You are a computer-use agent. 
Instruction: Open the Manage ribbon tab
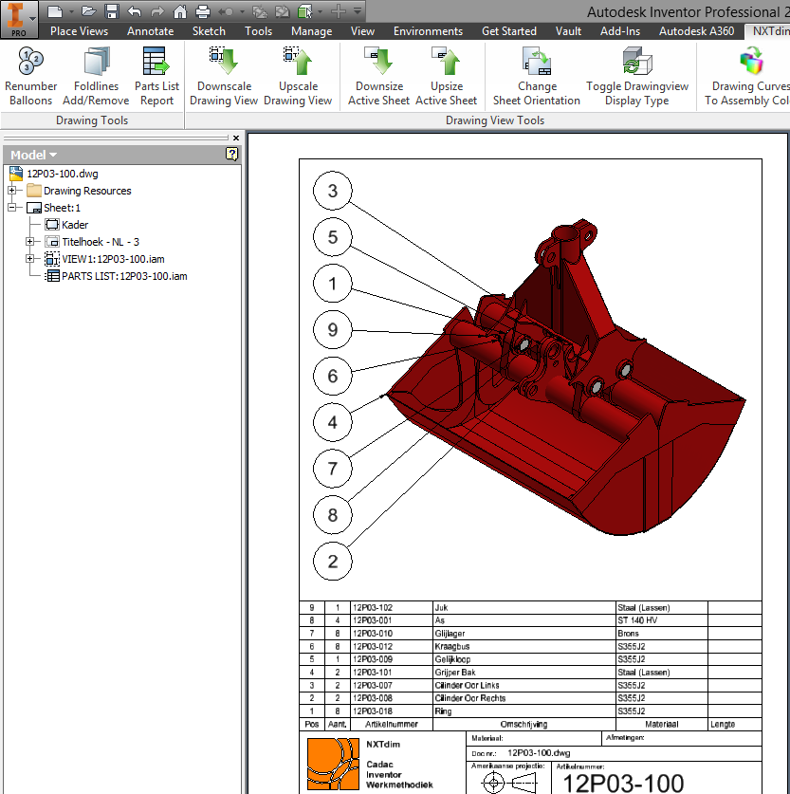point(311,31)
